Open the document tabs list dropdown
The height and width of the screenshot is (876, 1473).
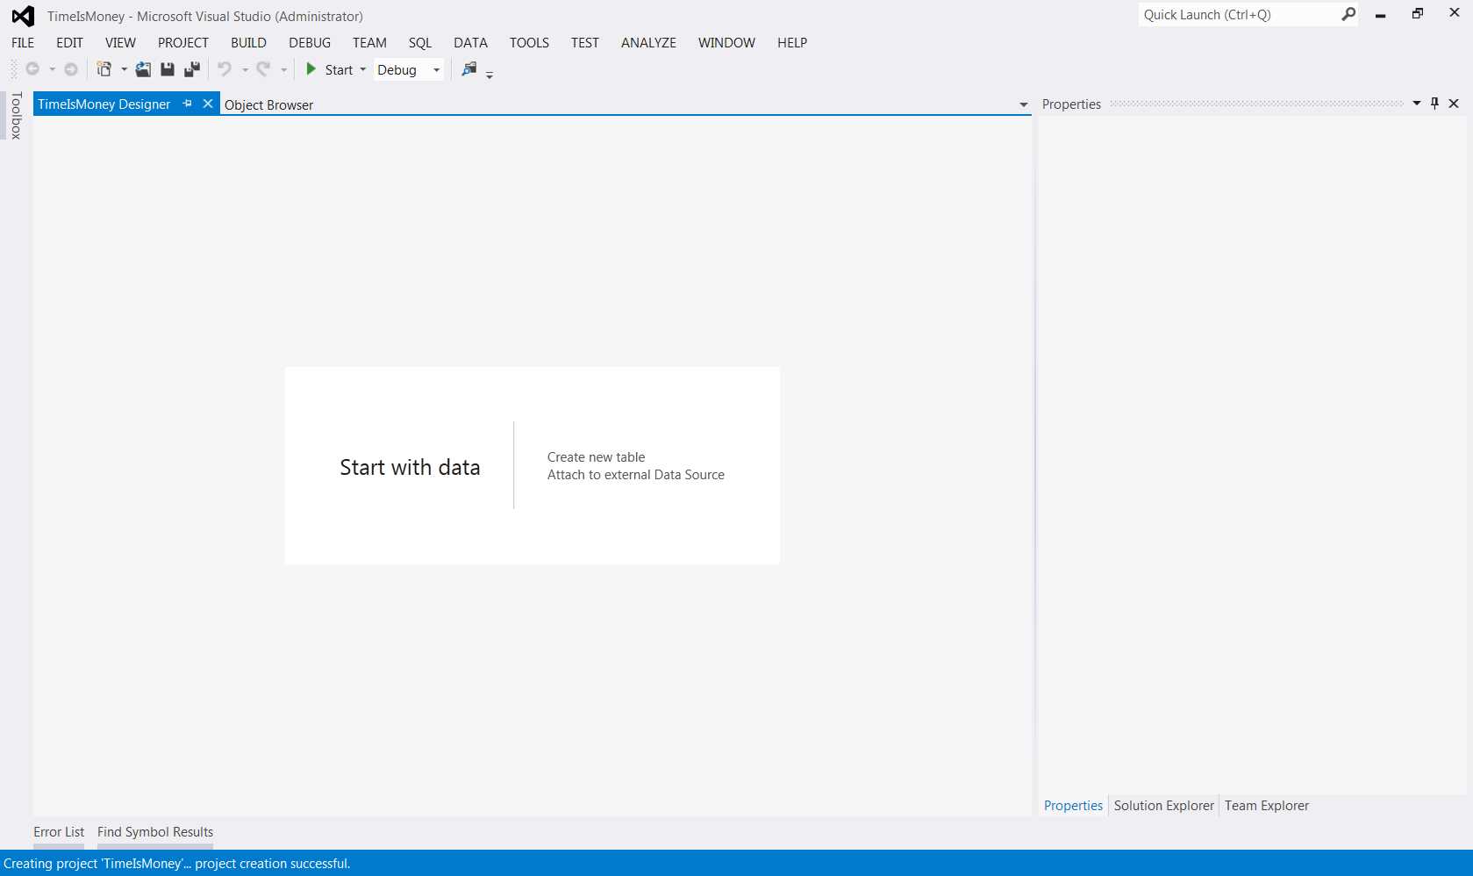pyautogui.click(x=1023, y=104)
